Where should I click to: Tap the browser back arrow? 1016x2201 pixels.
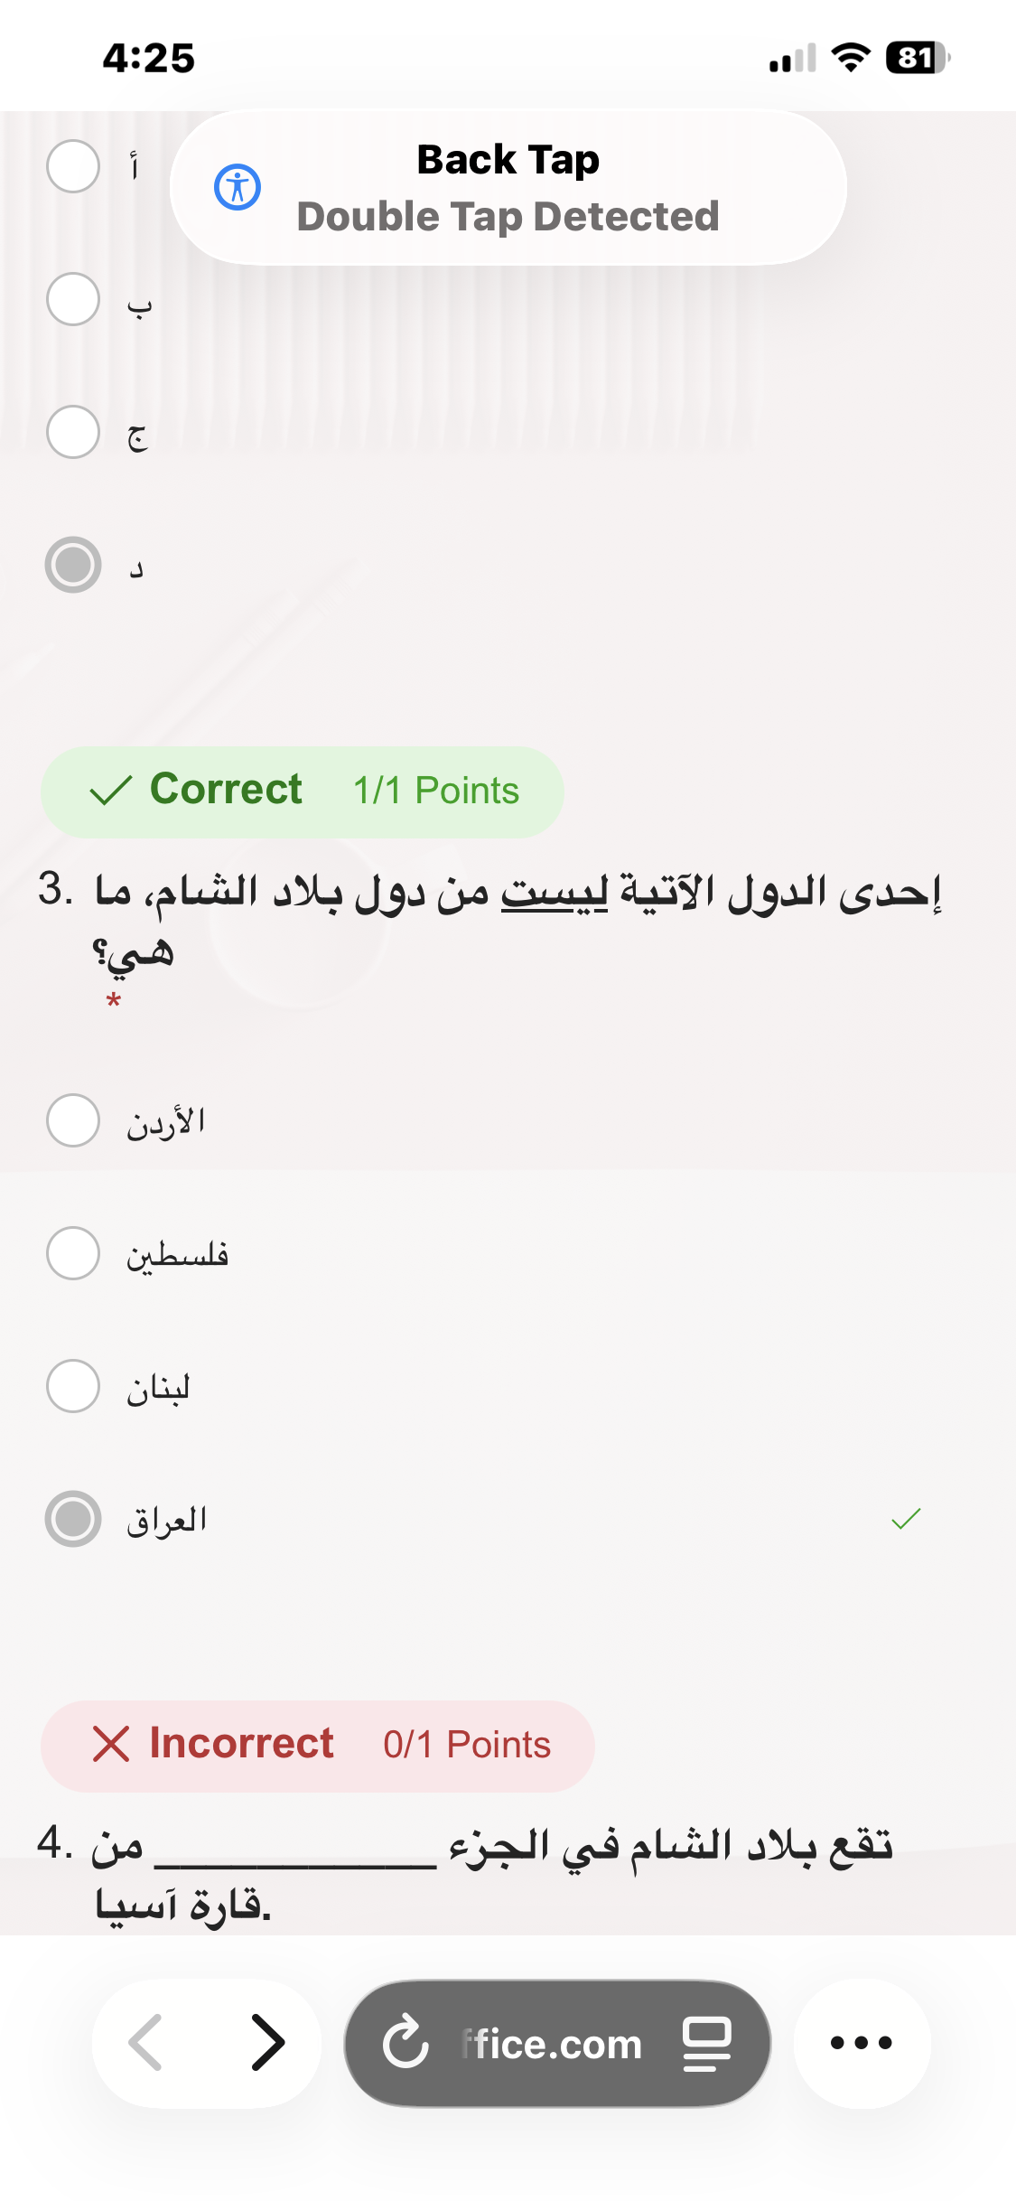[x=146, y=2042]
